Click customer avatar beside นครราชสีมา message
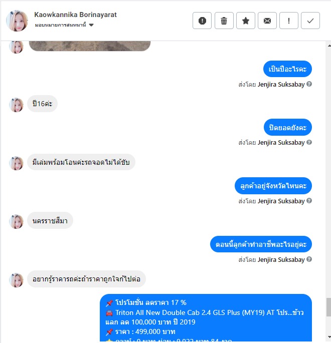Image resolution: width=331 pixels, height=343 pixels. coord(16,221)
